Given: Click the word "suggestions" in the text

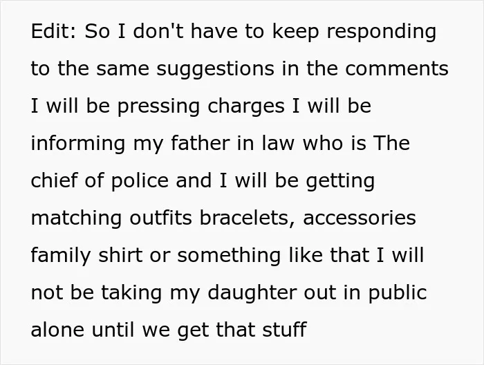Looking at the screenshot, I should (215, 69).
